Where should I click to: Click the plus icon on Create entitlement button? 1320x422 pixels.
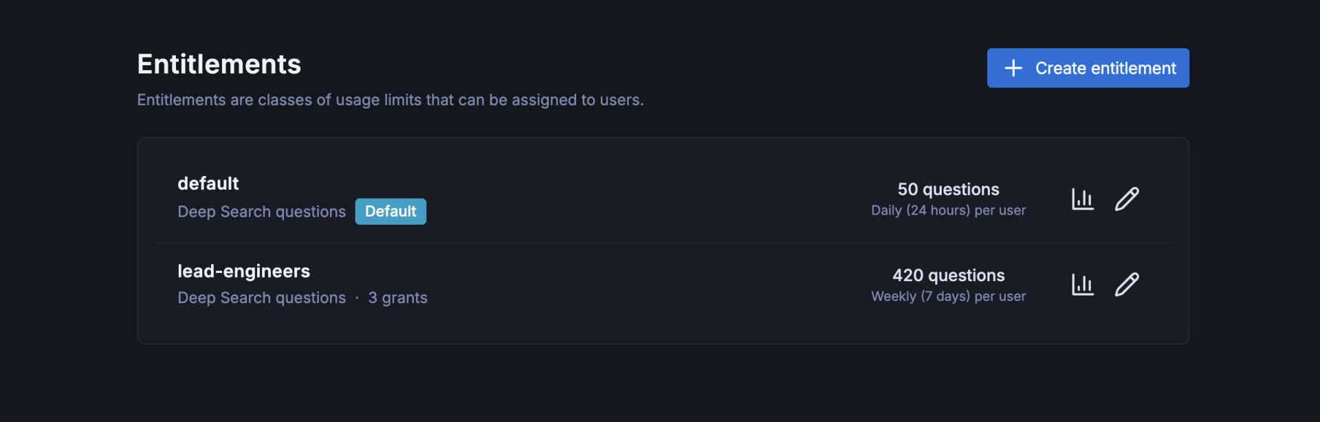[x=1013, y=67]
